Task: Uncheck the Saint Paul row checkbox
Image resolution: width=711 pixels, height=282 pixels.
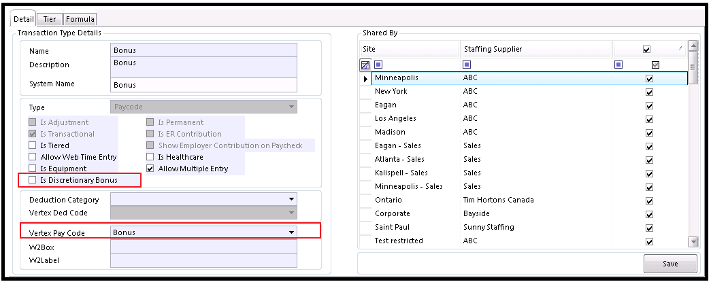Action: coord(649,228)
